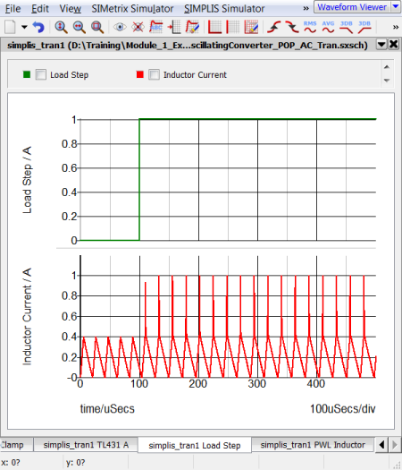Click the fall time measurement icon
This screenshot has height=470, width=402.
point(292,27)
